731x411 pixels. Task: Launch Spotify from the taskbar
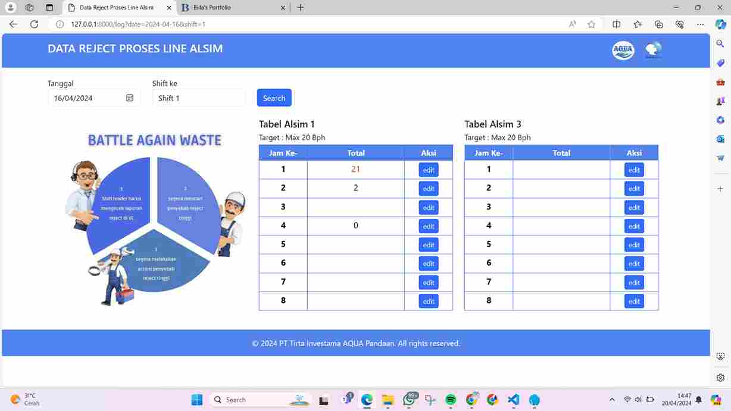click(x=451, y=400)
